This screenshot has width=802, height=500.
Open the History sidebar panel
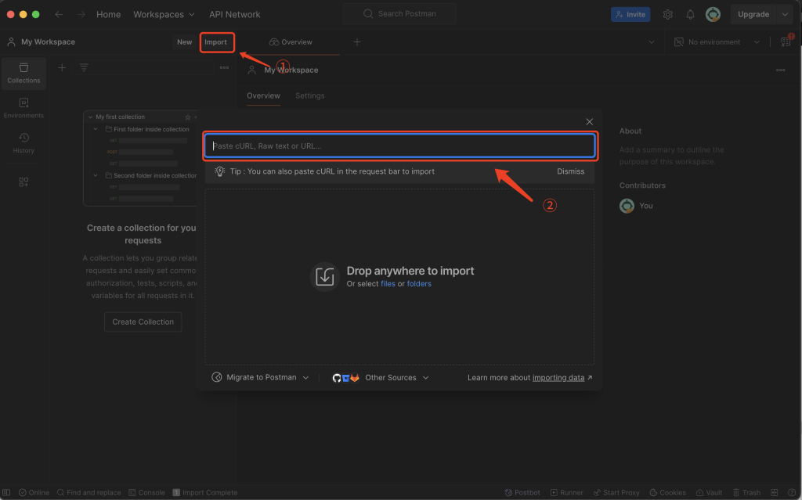point(23,143)
